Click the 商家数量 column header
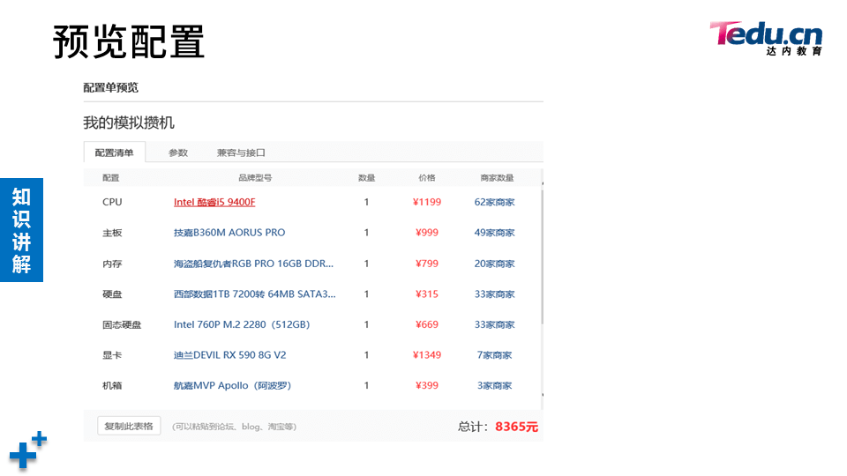The height and width of the screenshot is (476, 847). click(497, 177)
